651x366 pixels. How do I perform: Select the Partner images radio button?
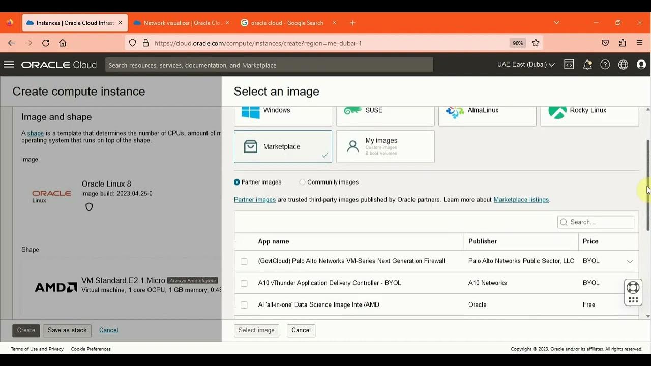[x=237, y=182]
